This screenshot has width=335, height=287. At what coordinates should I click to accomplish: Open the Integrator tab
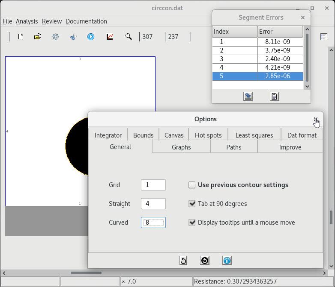point(108,135)
